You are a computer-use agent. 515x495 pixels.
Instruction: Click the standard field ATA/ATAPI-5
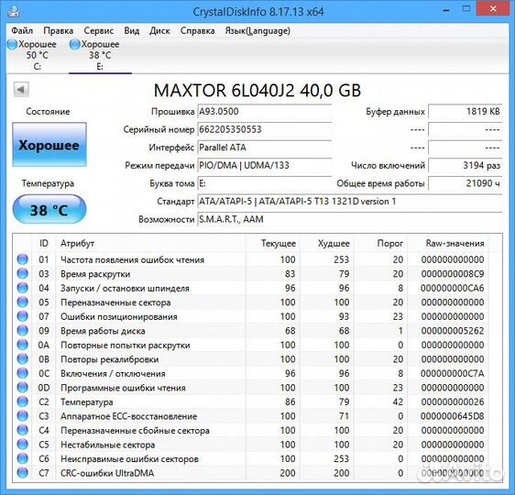pos(350,201)
